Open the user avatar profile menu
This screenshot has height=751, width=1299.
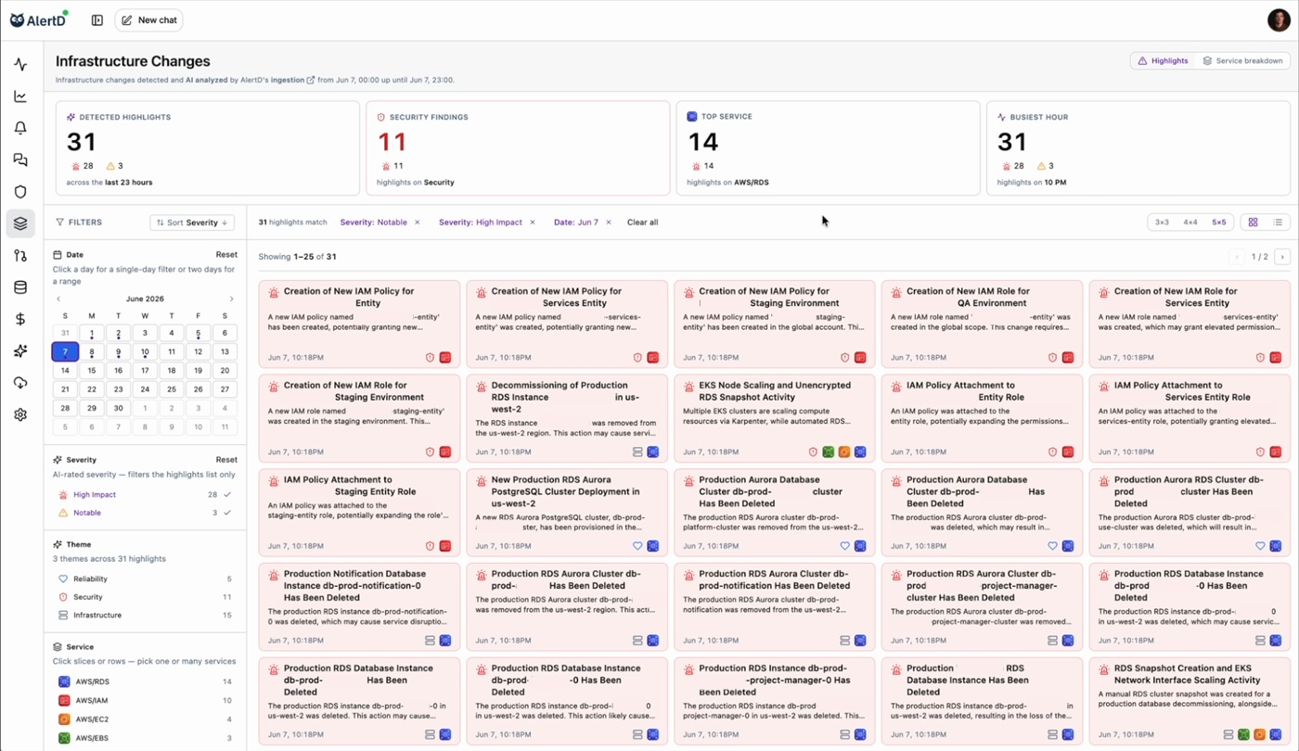tap(1279, 19)
